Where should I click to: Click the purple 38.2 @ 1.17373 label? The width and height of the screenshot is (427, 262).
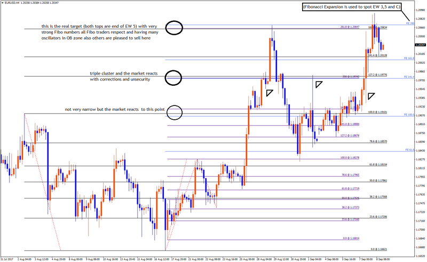(x=350, y=207)
